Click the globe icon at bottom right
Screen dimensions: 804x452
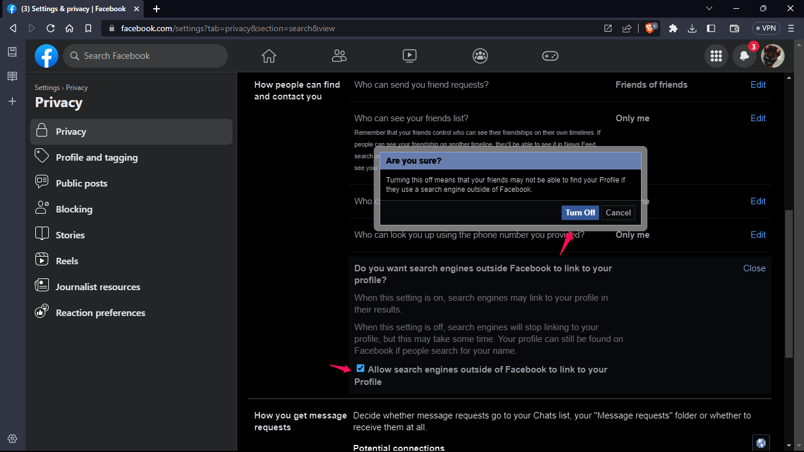tap(761, 443)
